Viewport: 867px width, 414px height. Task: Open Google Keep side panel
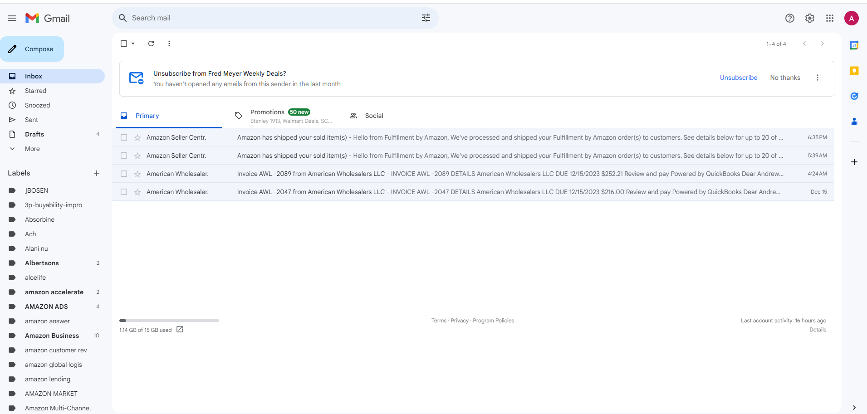click(x=854, y=71)
